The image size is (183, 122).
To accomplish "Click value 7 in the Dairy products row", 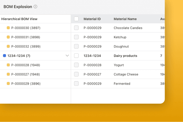I will pyautogui.click(x=161, y=56).
